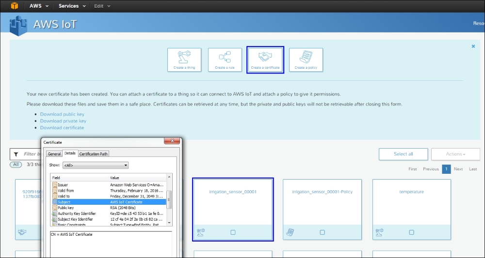Click the field list scroll up arrow

[169, 177]
